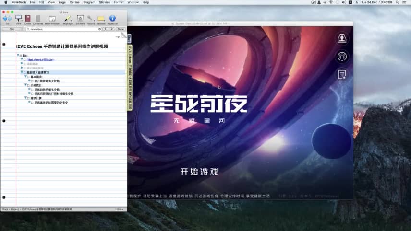Open the Inspector info icon
The width and height of the screenshot is (411, 231).
click(112, 18)
